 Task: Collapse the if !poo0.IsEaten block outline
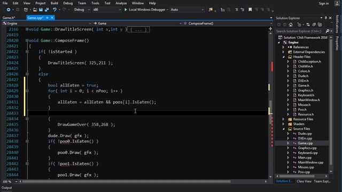(x=27, y=141)
